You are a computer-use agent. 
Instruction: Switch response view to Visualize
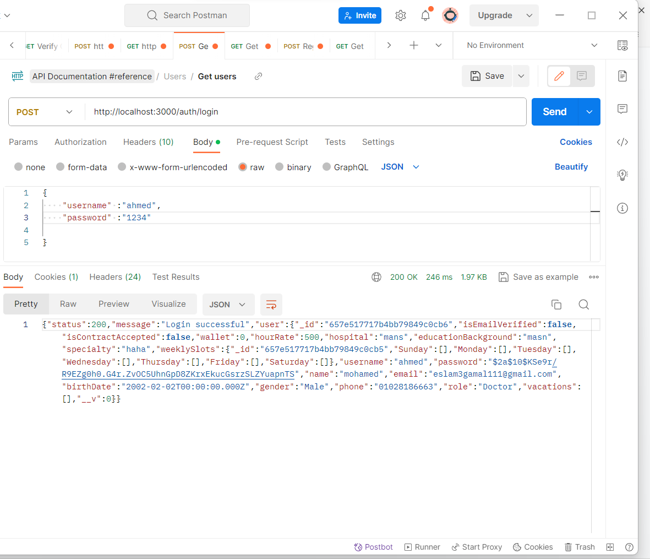pyautogui.click(x=169, y=304)
